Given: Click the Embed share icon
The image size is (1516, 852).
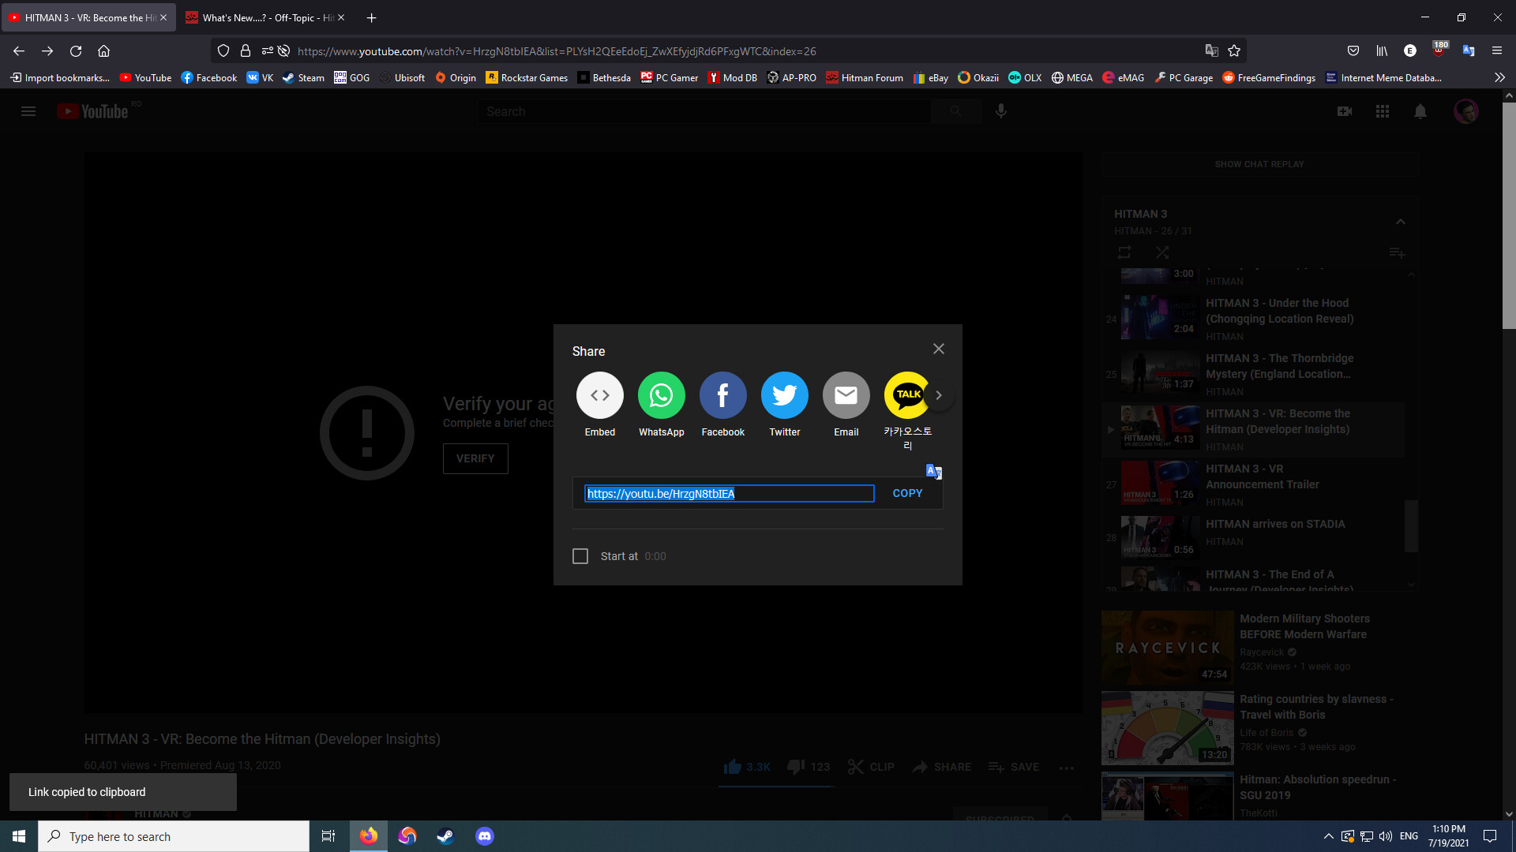Looking at the screenshot, I should [x=600, y=395].
